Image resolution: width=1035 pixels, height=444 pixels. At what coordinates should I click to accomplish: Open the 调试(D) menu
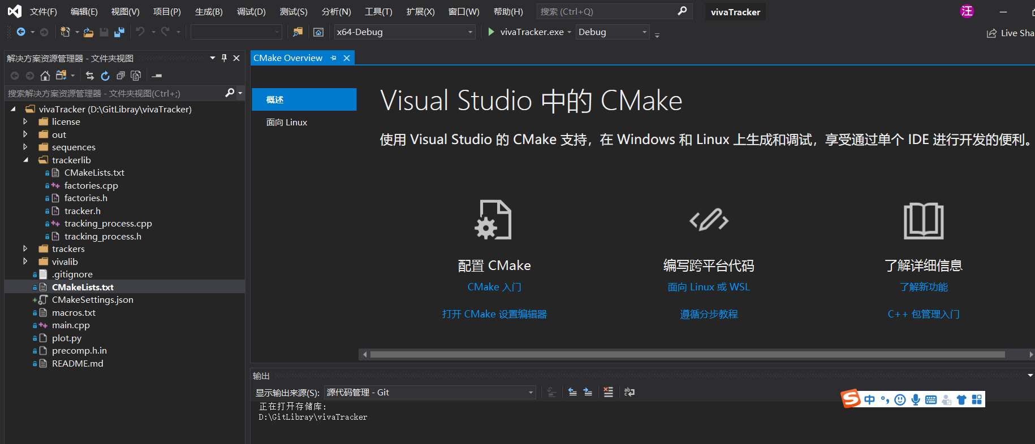tap(251, 12)
